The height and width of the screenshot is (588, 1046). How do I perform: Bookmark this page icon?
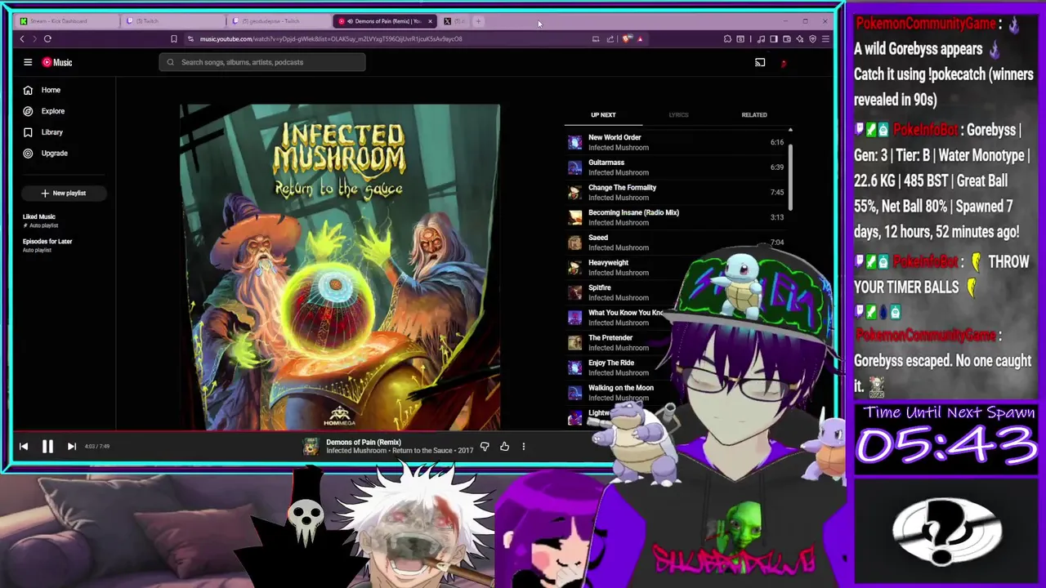(x=173, y=38)
